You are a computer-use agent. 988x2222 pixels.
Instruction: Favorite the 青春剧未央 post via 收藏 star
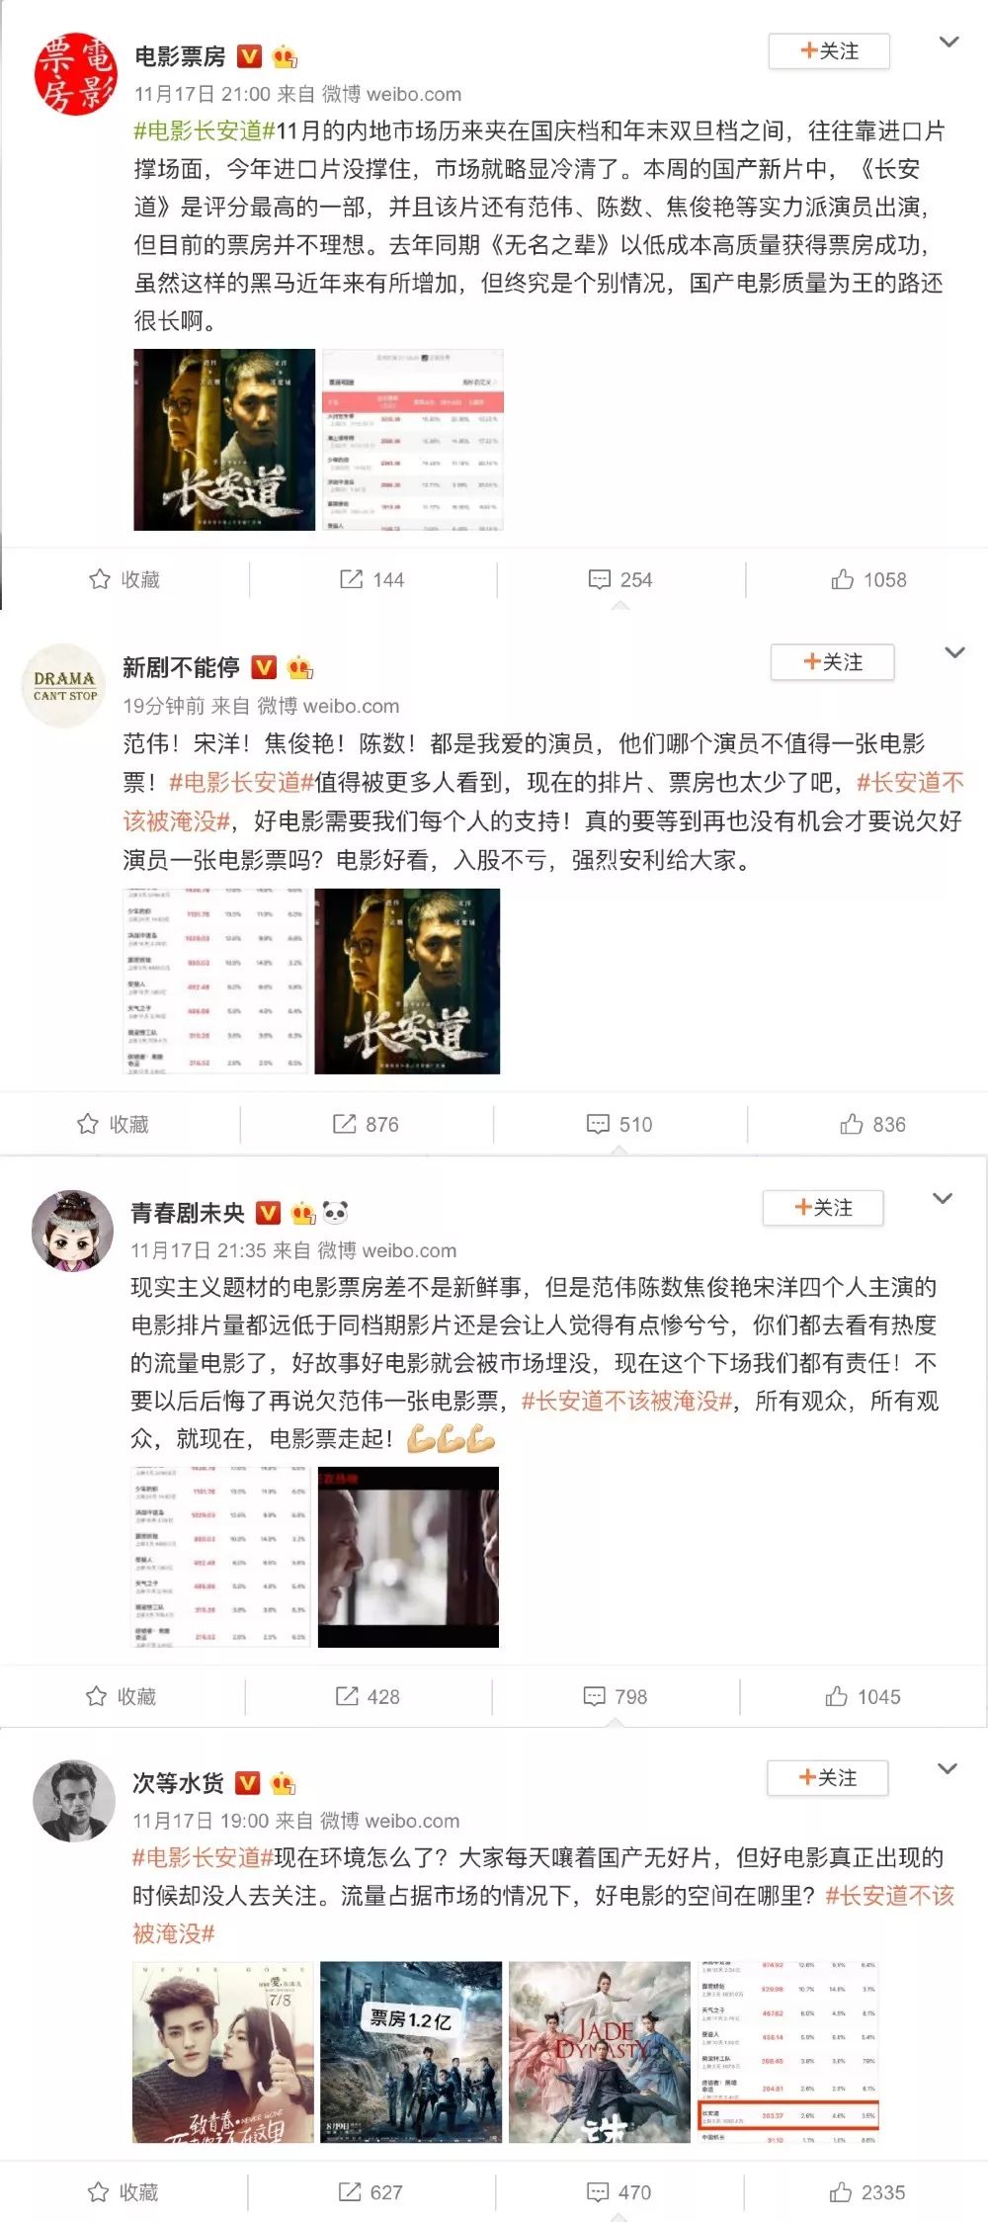123,1696
